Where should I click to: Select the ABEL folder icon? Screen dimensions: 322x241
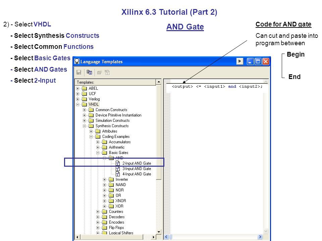click(85, 88)
